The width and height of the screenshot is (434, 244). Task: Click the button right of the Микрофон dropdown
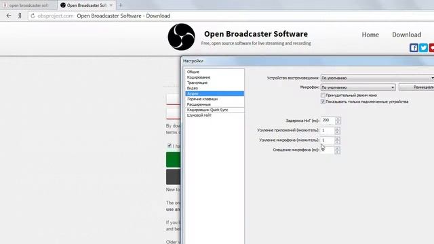point(416,87)
